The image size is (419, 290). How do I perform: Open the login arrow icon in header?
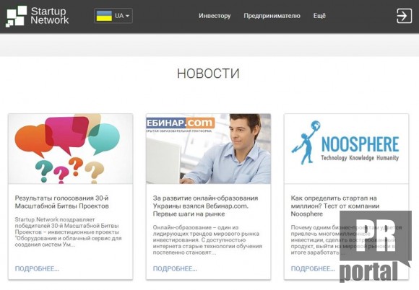(x=404, y=16)
